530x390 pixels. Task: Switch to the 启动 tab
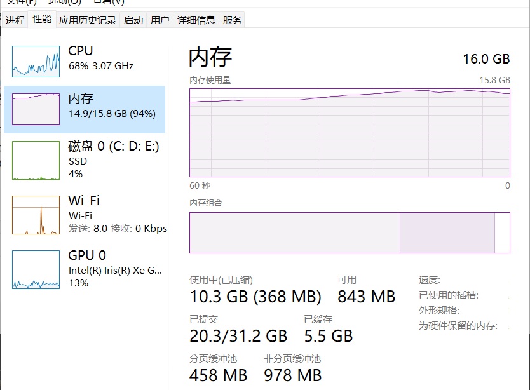133,20
